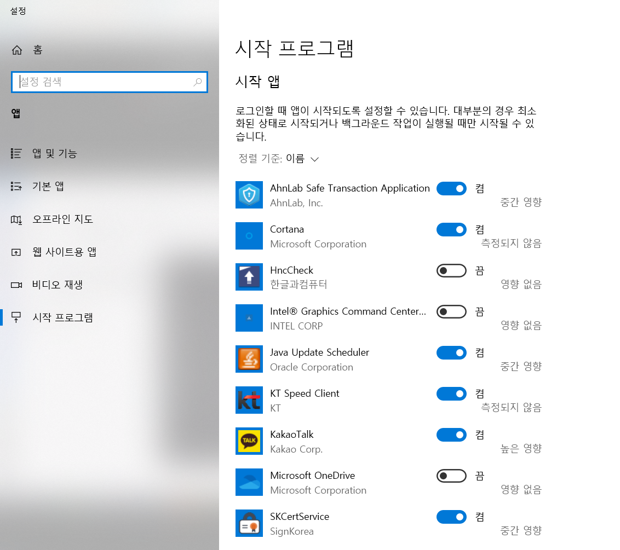Click the INTEL CORP publisher text
Screen dimensions: 620x550
(296, 326)
